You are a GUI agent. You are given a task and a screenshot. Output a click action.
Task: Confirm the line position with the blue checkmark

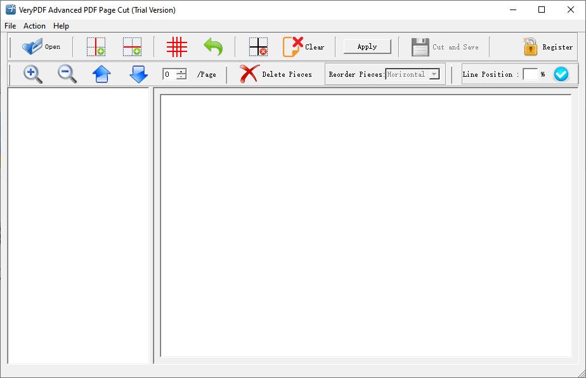[x=561, y=74]
